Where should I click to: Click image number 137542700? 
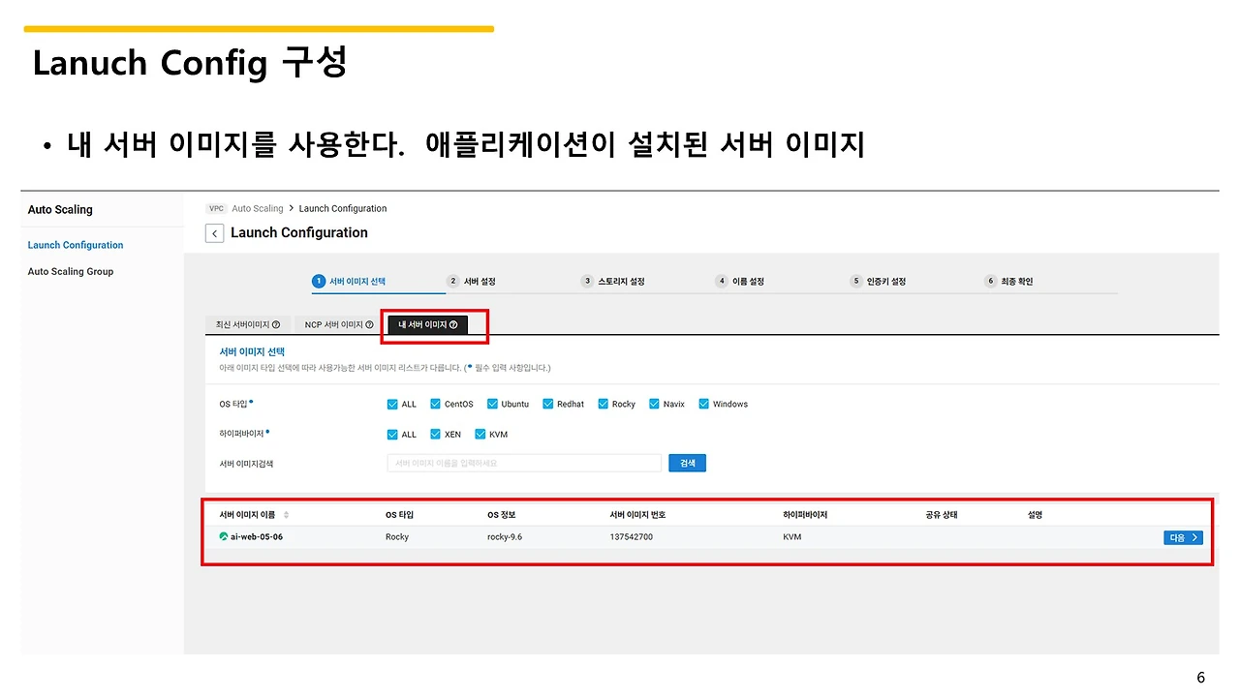coord(632,536)
